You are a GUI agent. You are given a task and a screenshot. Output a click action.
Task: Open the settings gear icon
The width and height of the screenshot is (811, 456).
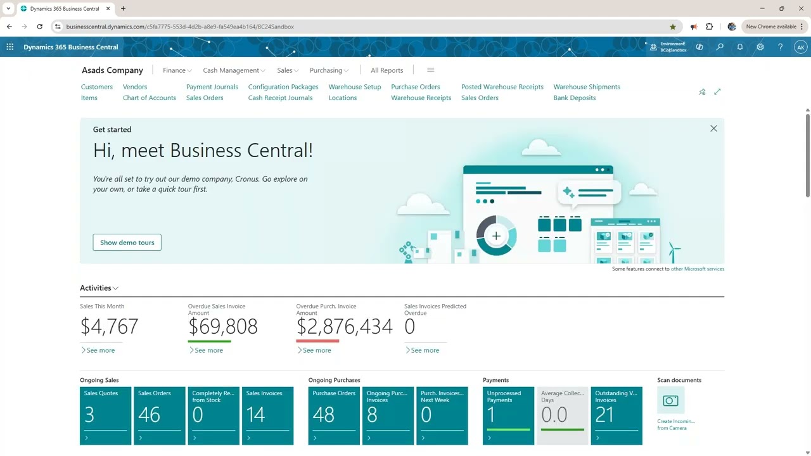click(760, 47)
